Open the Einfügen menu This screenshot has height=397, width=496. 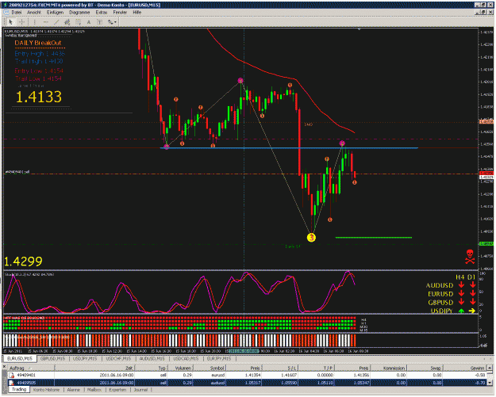[55, 13]
